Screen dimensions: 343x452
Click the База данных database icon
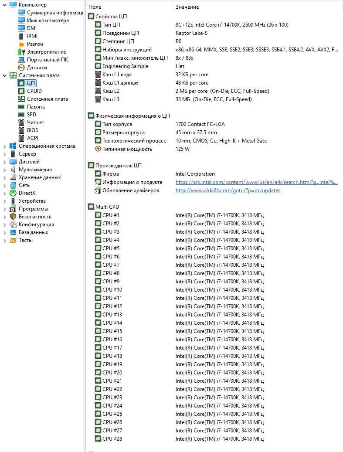pyautogui.click(x=13, y=232)
